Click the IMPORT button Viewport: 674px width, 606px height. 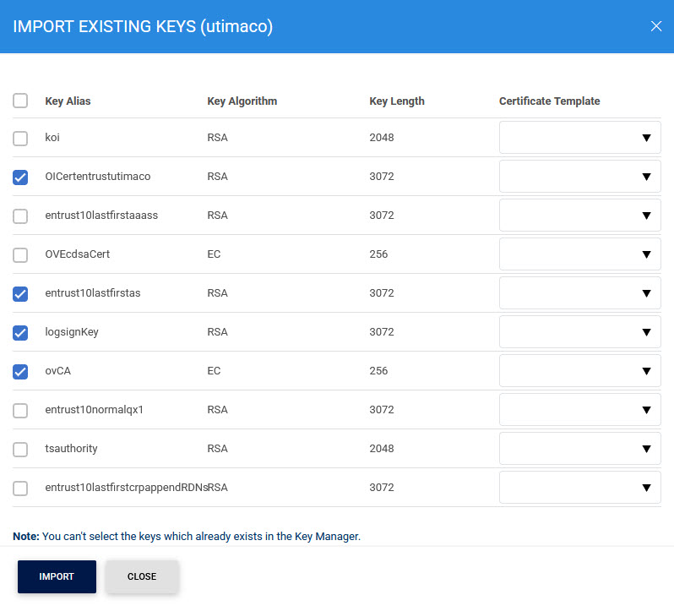[57, 576]
